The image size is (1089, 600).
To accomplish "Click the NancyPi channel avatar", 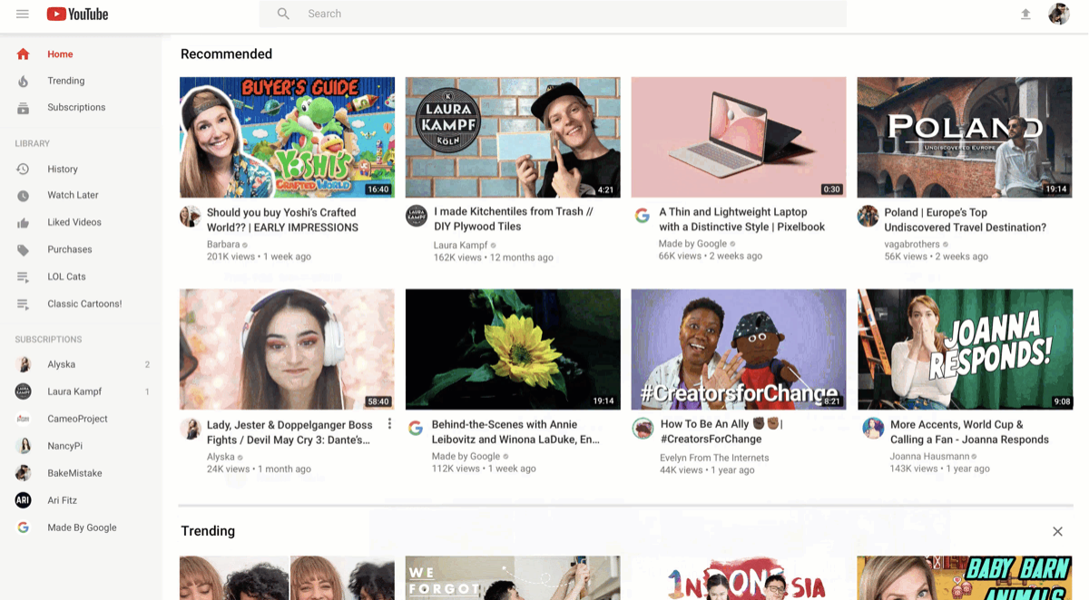I will click(x=24, y=446).
